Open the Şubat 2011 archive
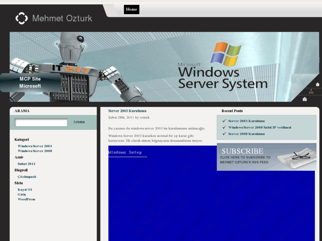This screenshot has width=322, height=241. (27, 164)
